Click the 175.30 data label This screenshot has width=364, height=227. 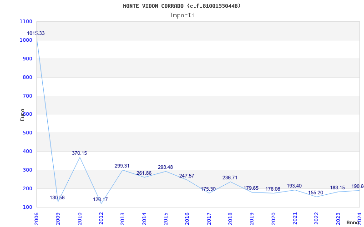(x=208, y=189)
